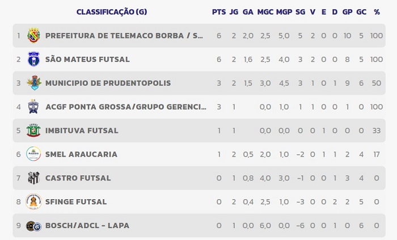Click the % column header
The width and height of the screenshot is (397, 240).
tap(377, 12)
